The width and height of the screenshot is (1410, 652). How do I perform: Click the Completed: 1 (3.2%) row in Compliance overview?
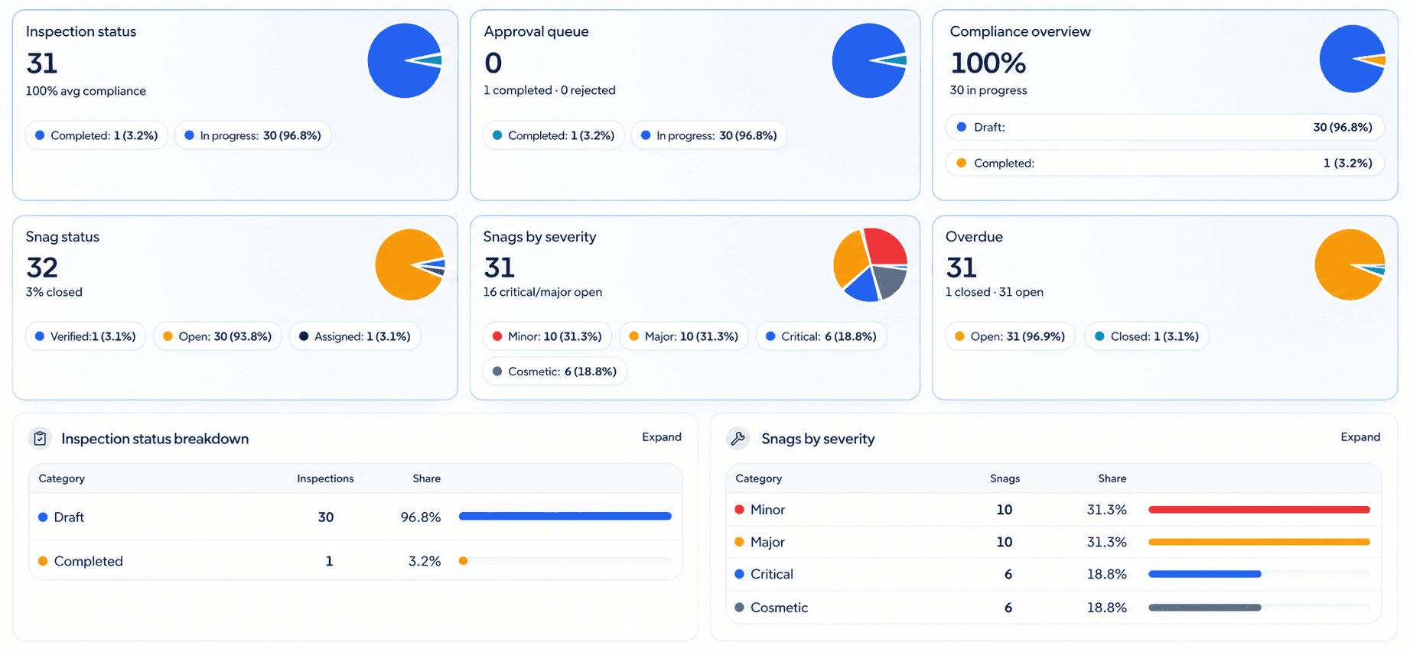click(x=1164, y=163)
